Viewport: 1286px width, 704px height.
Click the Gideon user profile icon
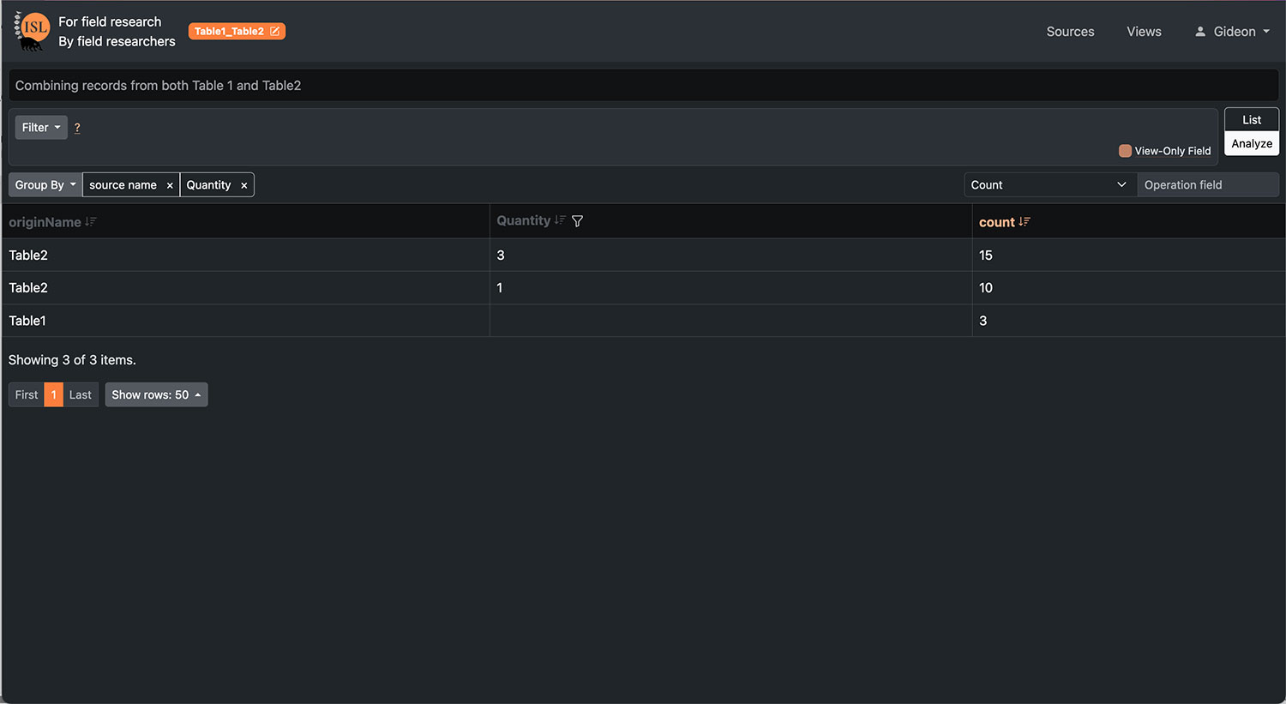(1200, 32)
